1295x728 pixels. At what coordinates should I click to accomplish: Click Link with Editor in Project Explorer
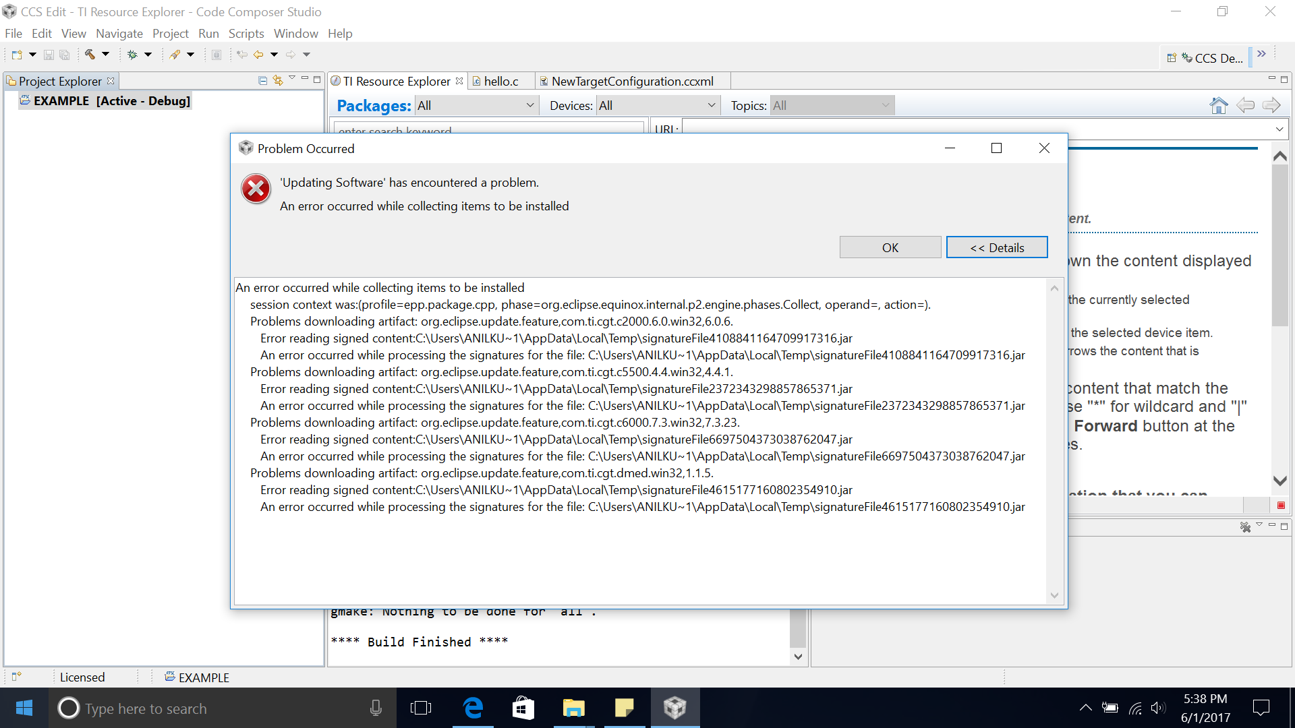pos(278,81)
